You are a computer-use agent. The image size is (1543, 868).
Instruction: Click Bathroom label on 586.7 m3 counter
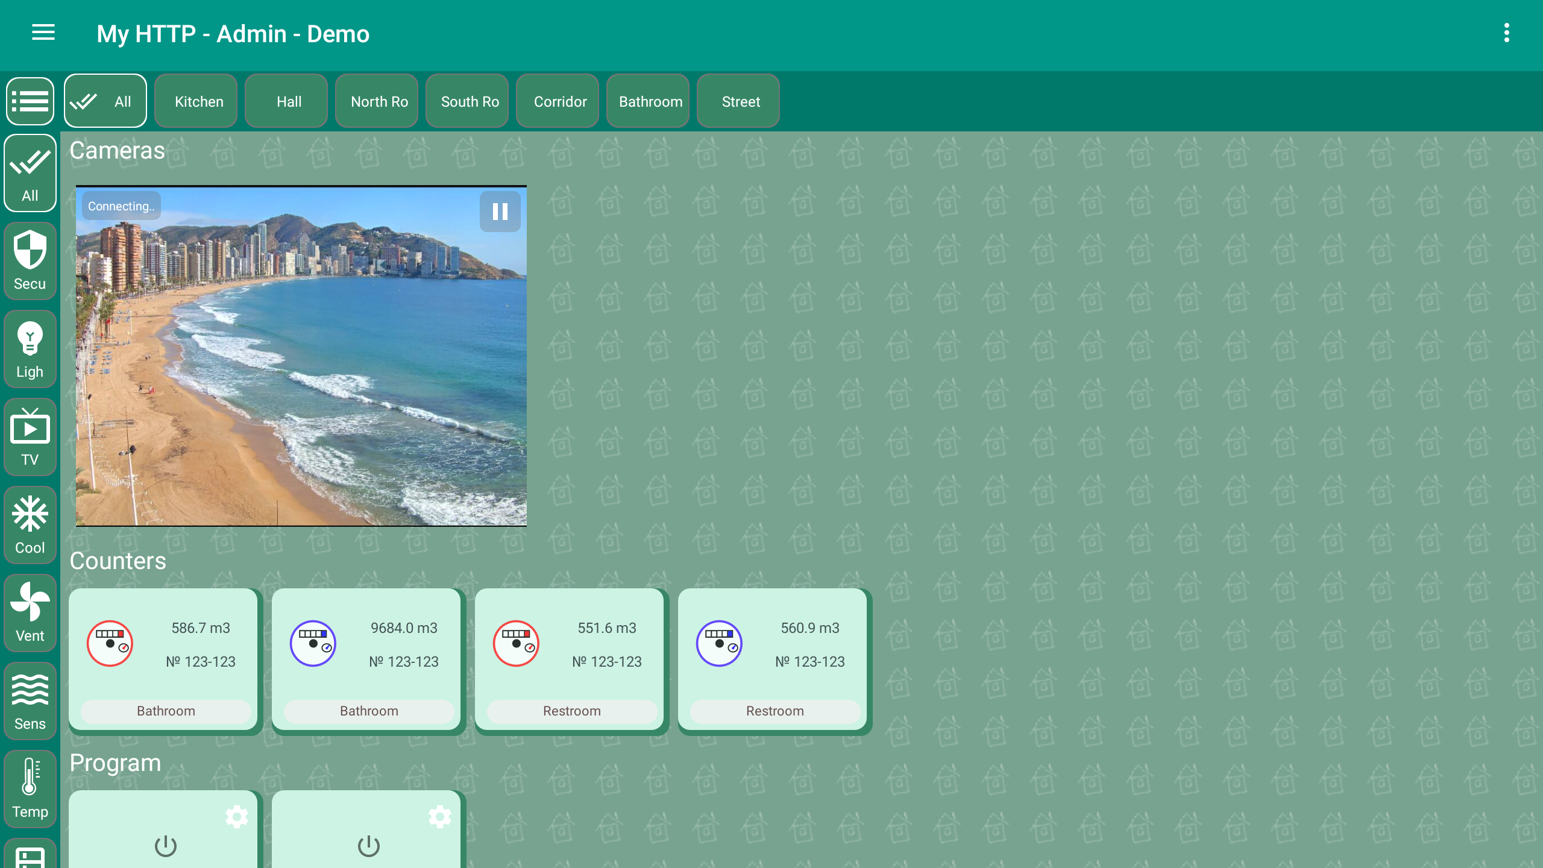[166, 711]
